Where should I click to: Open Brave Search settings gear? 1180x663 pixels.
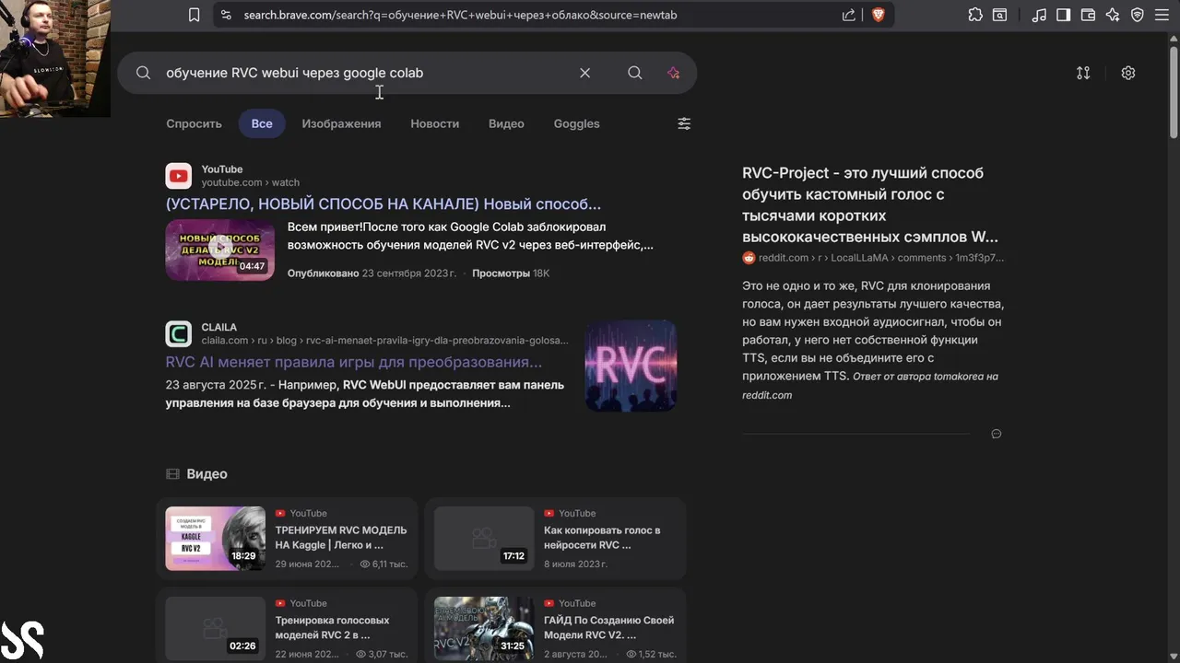tap(1128, 73)
